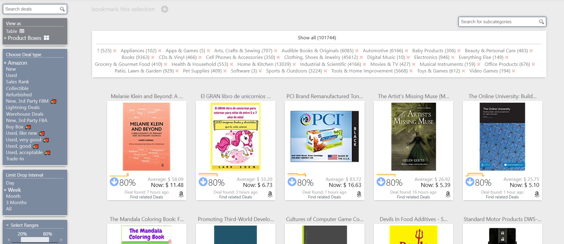Viewport: 564px width, 244px height.
Task: Open Amazon icon on Melanie Klein deal
Action: pos(181,194)
